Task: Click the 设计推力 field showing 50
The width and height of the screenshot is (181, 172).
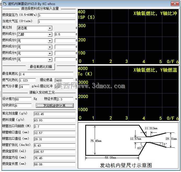Action: point(23,99)
